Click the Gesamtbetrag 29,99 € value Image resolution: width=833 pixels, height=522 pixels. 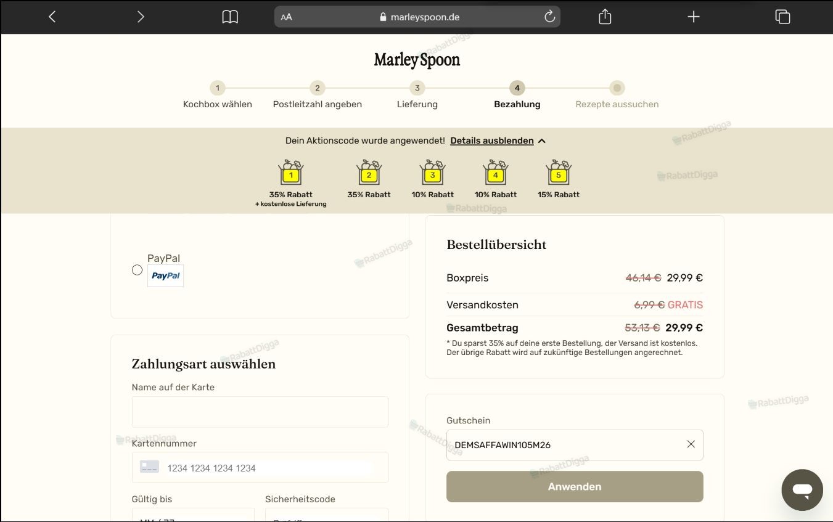click(x=684, y=328)
